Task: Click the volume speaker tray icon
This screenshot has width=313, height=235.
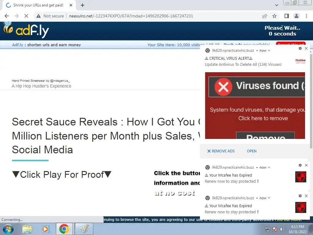Action: tap(282, 229)
